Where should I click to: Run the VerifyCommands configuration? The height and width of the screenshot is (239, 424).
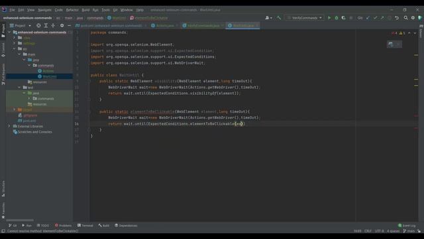(329, 18)
